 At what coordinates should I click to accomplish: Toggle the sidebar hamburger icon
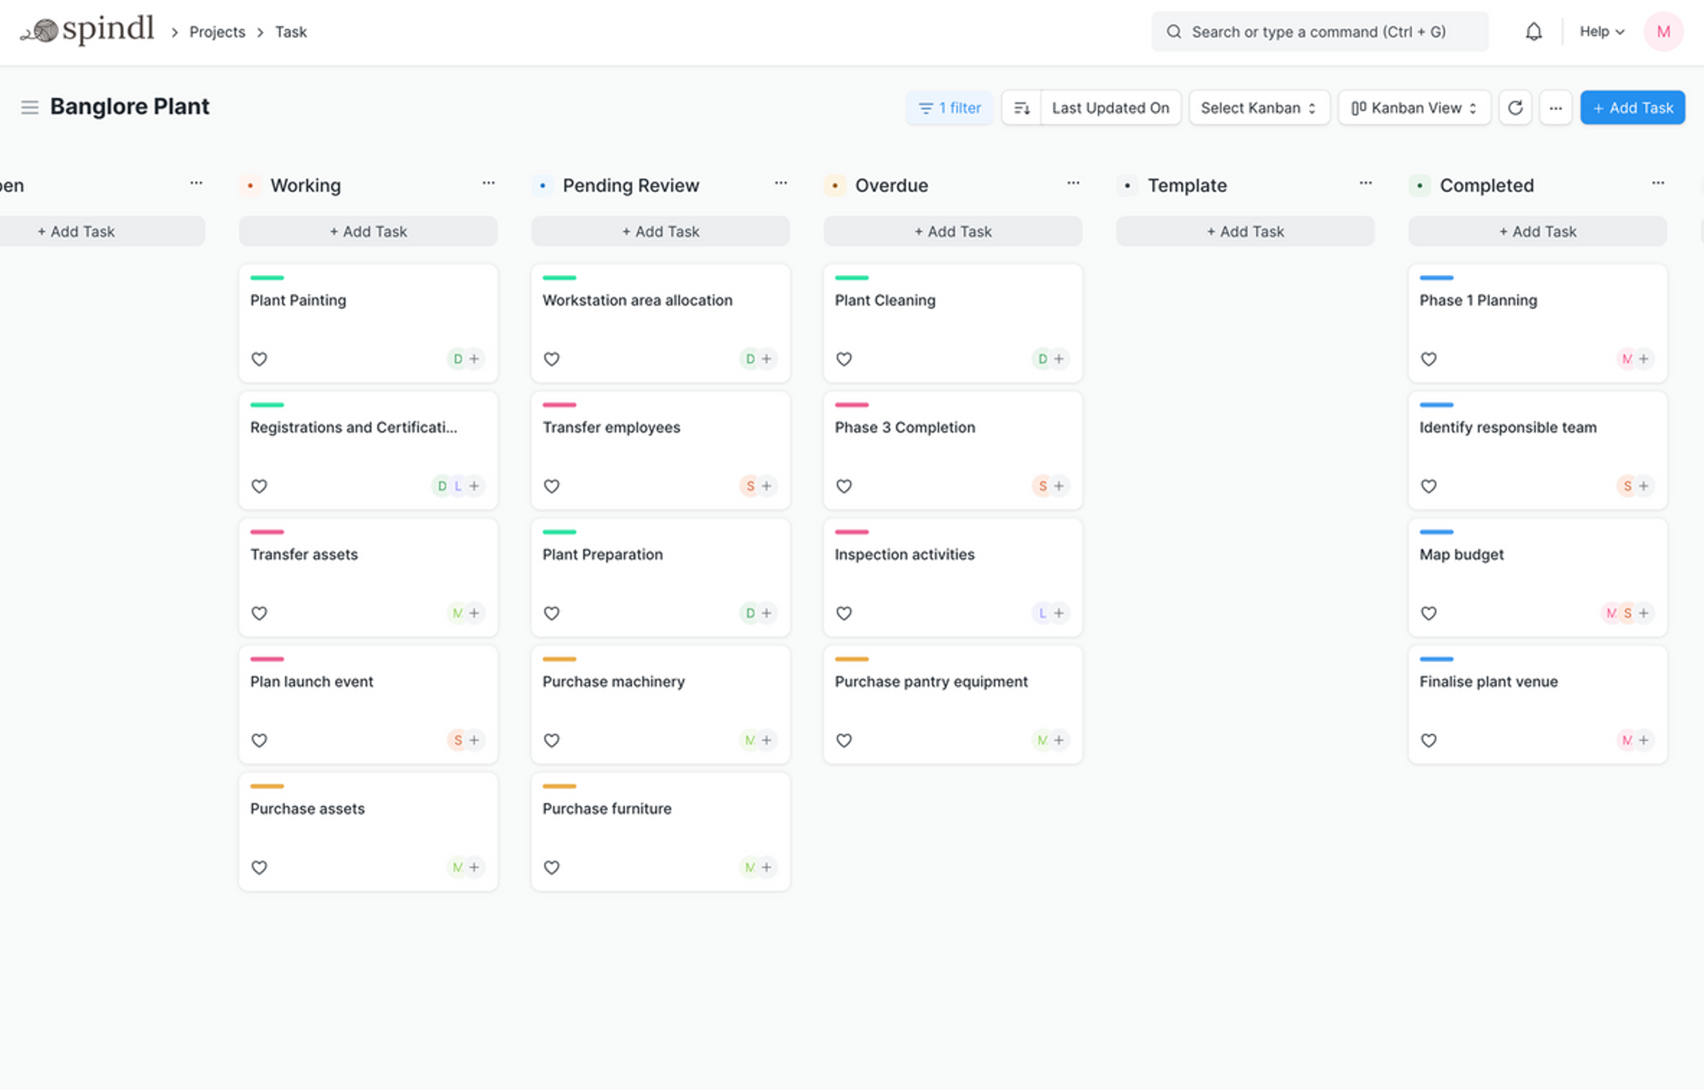pos(30,108)
